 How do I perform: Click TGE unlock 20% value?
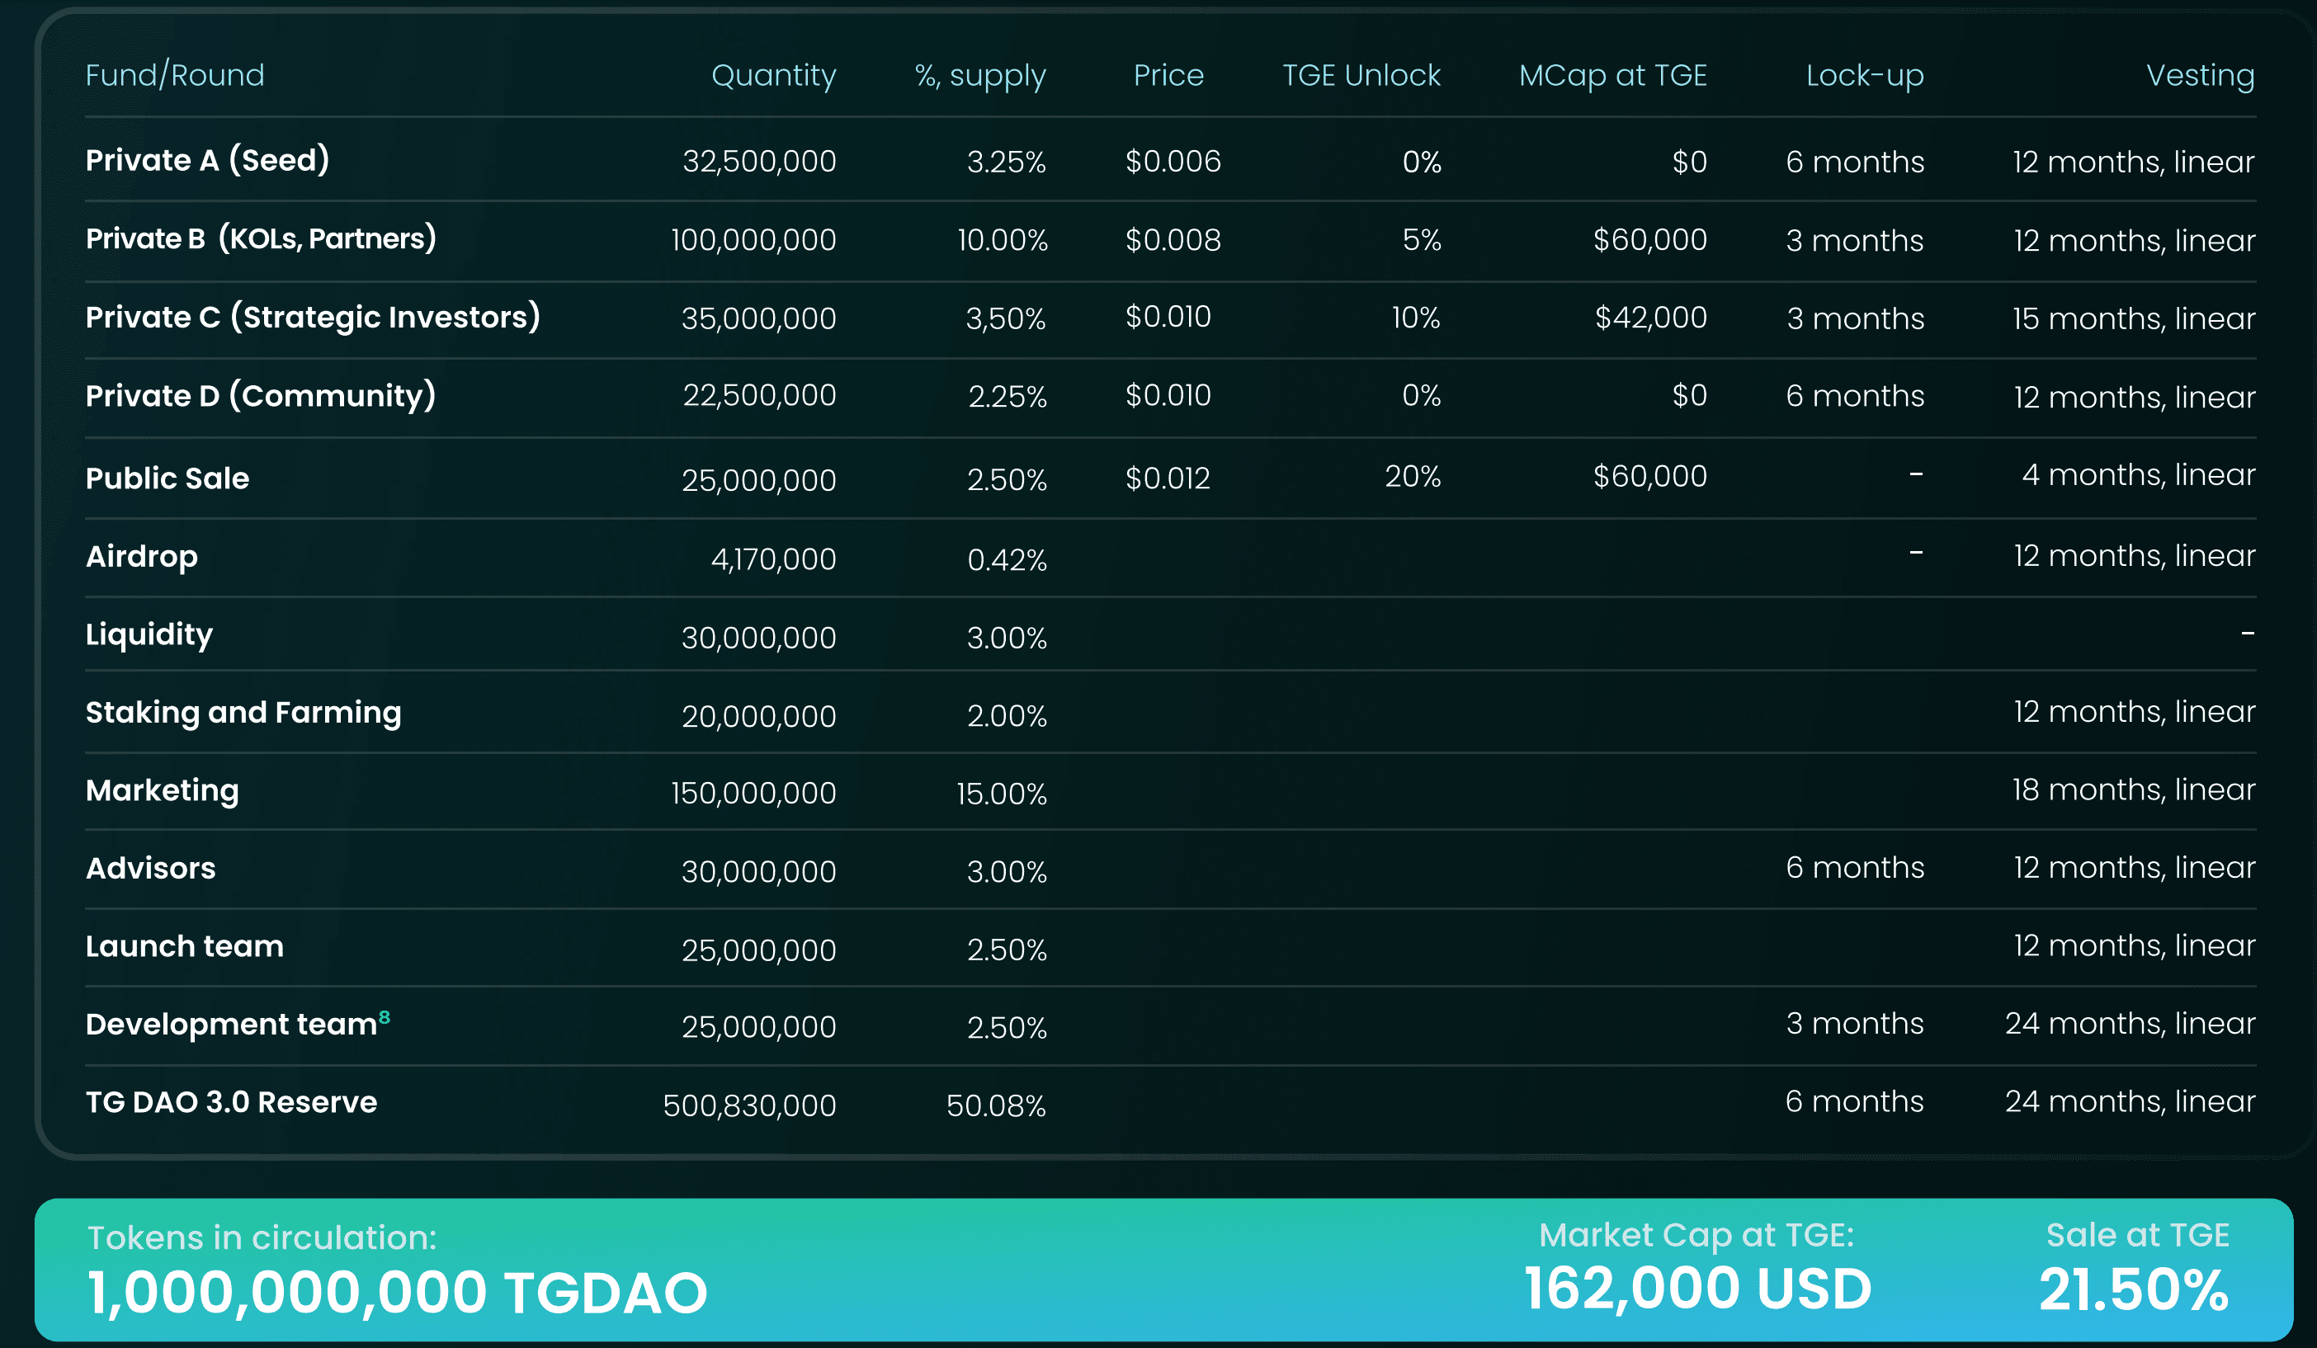point(1413,476)
